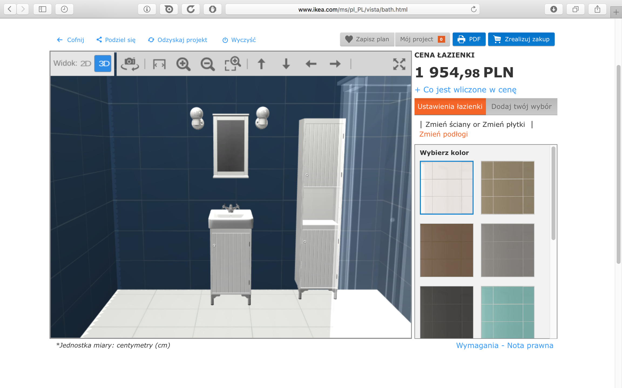622x388 pixels.
Task: Switch to the Dodaj twój wybór tab
Action: pos(521,106)
